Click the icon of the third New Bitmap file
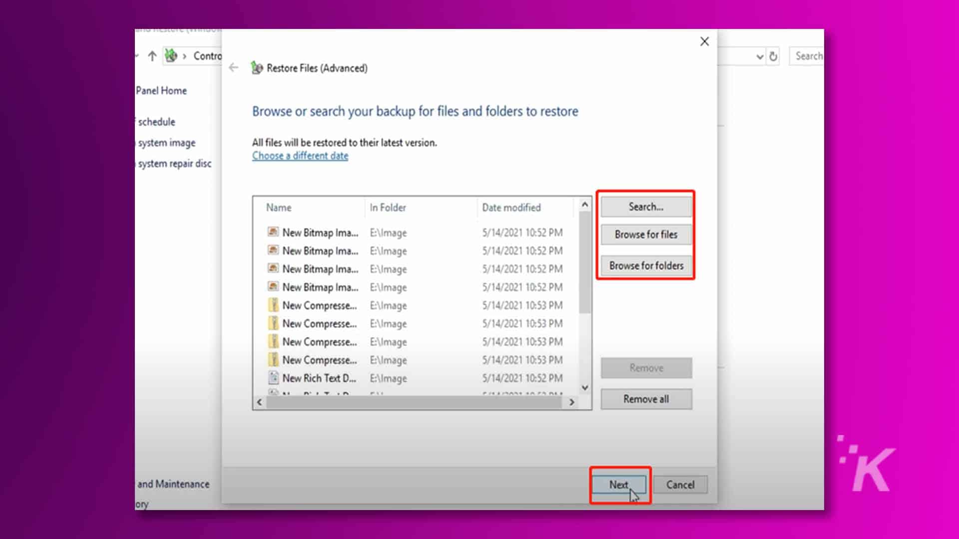This screenshot has height=539, width=959. (273, 269)
